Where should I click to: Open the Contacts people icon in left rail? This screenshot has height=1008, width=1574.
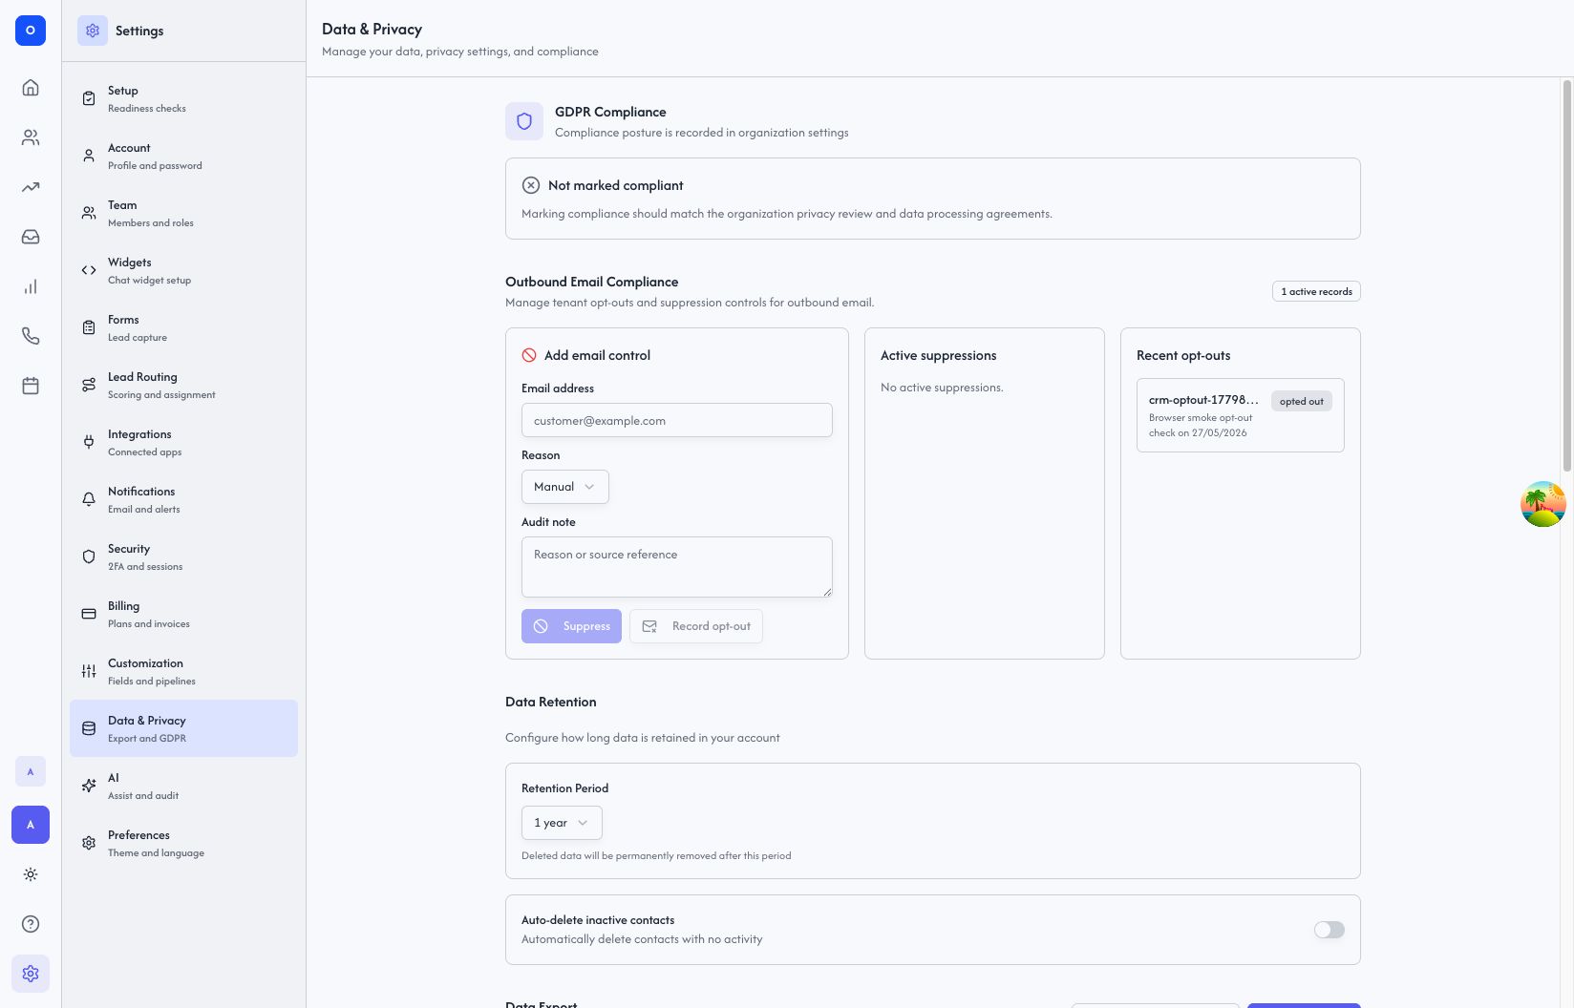(31, 137)
